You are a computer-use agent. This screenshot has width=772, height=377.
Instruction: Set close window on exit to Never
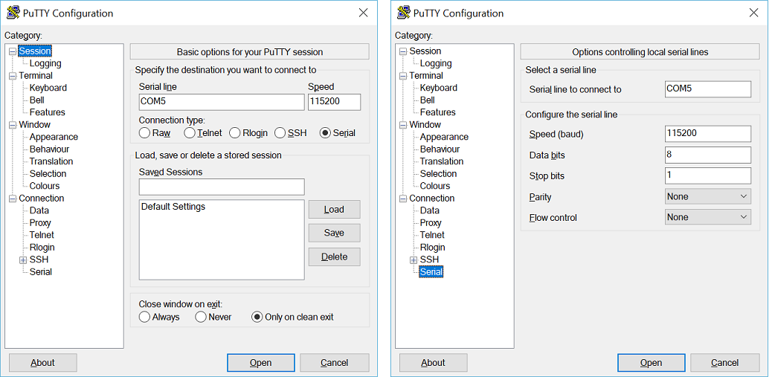pos(201,317)
